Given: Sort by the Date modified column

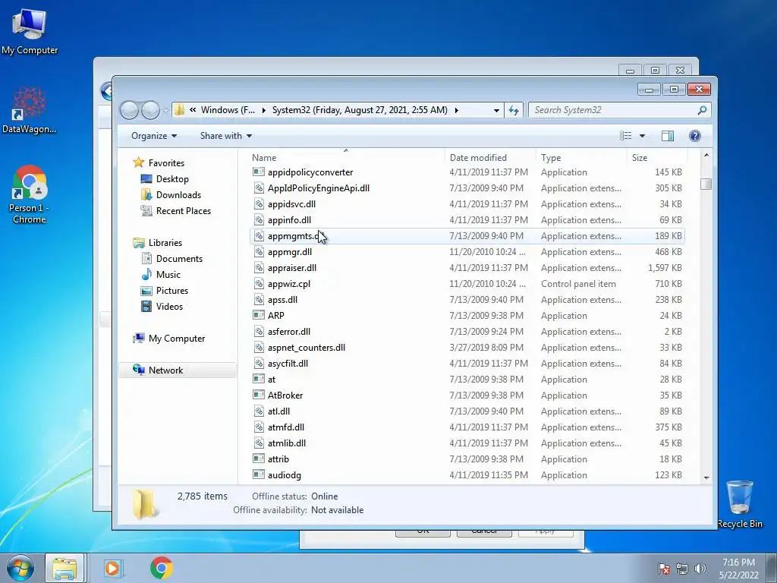Looking at the screenshot, I should tap(490, 157).
